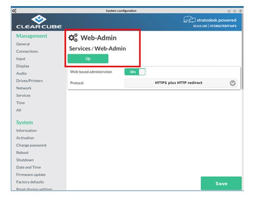Select Reboot in the System list
257x202 pixels.
click(22, 152)
